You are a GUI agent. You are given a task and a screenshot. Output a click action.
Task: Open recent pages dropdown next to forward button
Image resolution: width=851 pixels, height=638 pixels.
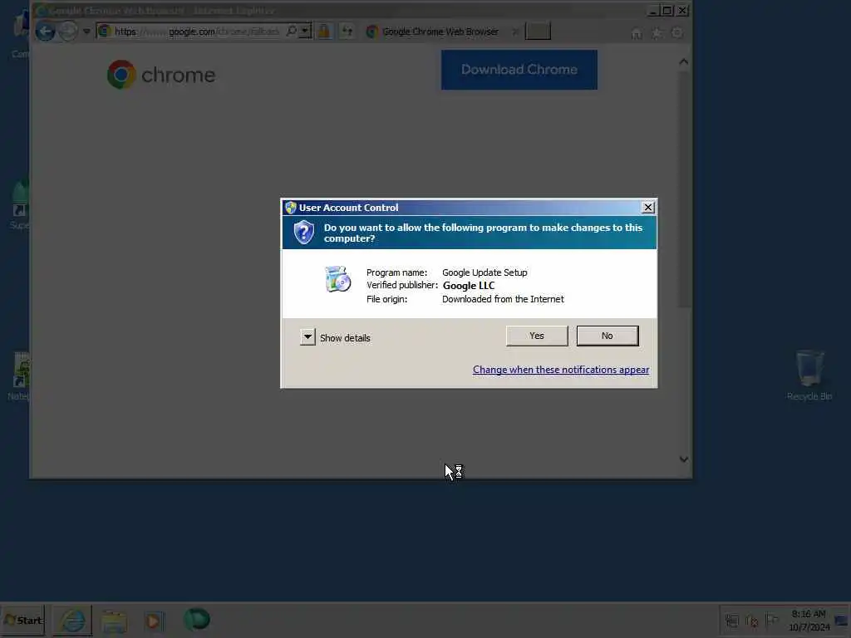pyautogui.click(x=86, y=32)
